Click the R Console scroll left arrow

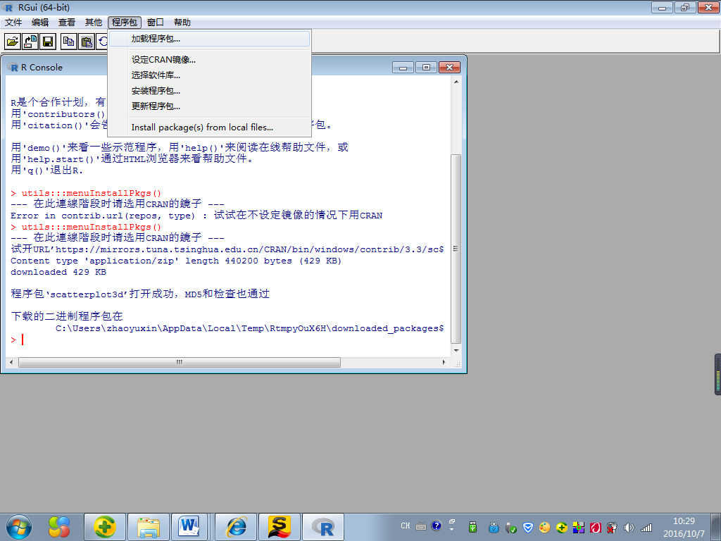click(x=11, y=363)
